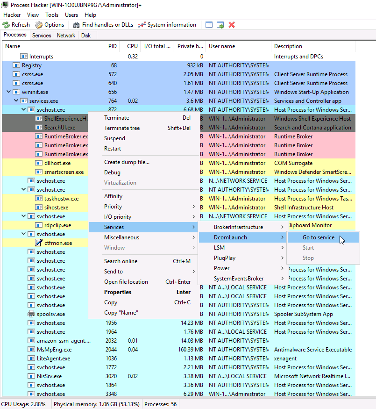Open the View menu
This screenshot has width=376, height=409.
[x=33, y=15]
